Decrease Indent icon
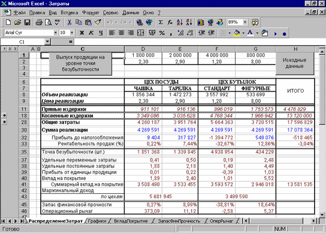This screenshot has height=234, width=326. (202, 32)
